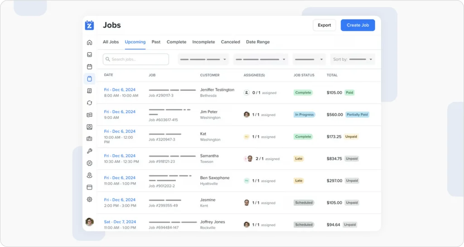This screenshot has height=247, width=464.
Task: Click the Export button
Action: pyautogui.click(x=324, y=25)
